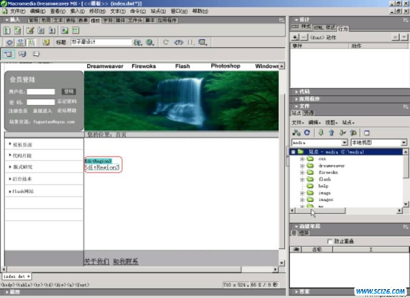Select the flash folder in site tree
Screen dimensions: 410x298
point(324,179)
